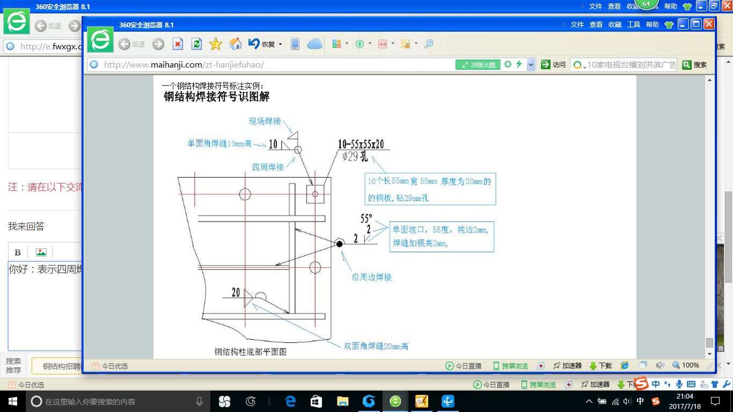The height and width of the screenshot is (412, 733).
Task: Open 下载 downloads in front window status bar
Action: click(x=600, y=366)
